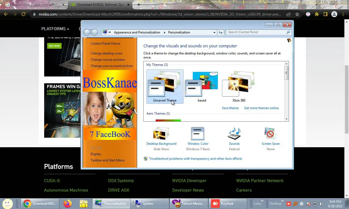Image resolution: width=349 pixels, height=209 pixels.
Task: Click Get more themes online link
Action: tap(261, 108)
